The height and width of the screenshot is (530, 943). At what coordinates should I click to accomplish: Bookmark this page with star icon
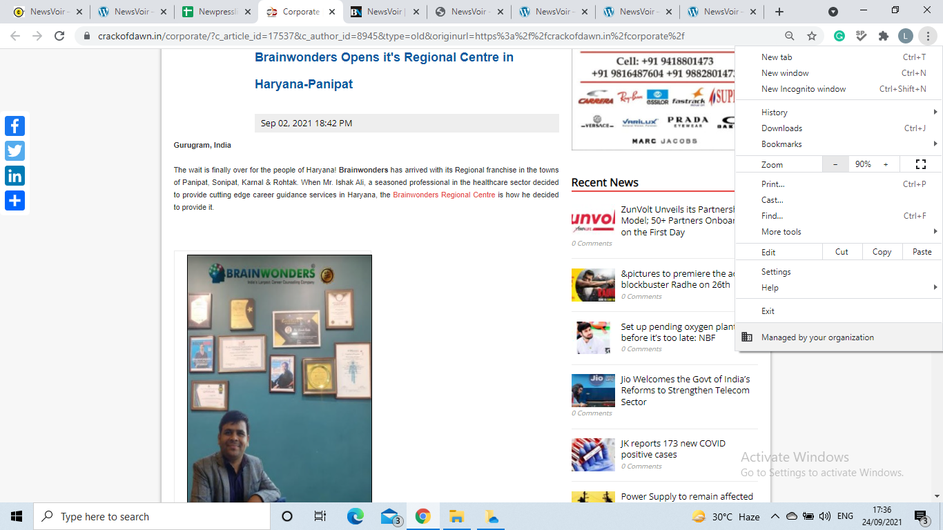coord(812,36)
